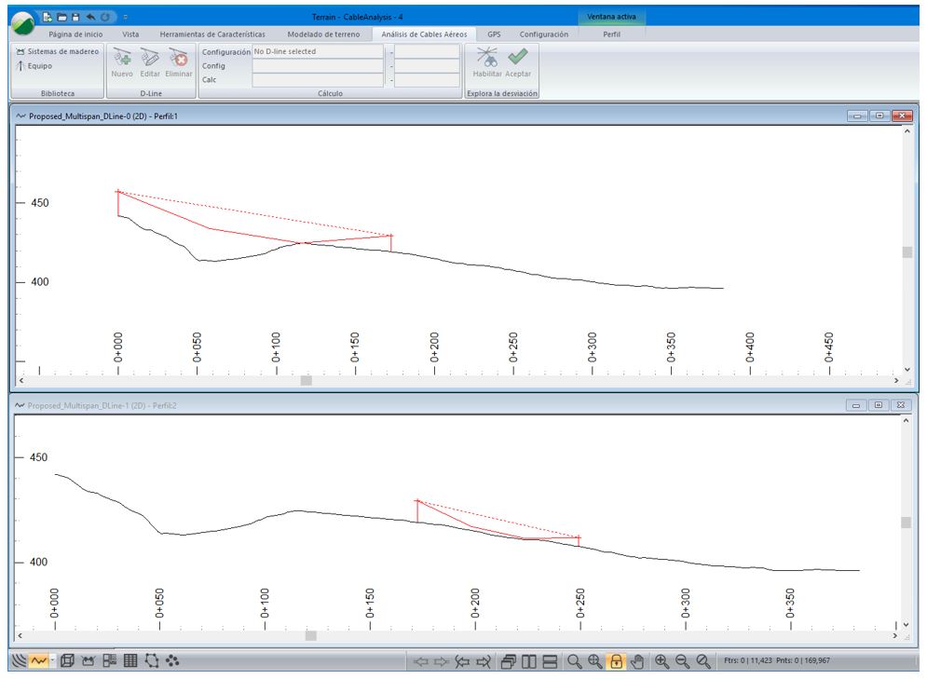The height and width of the screenshot is (679, 927).
Task: Expand the quick access toolbar customize arrow
Action: coord(126,17)
